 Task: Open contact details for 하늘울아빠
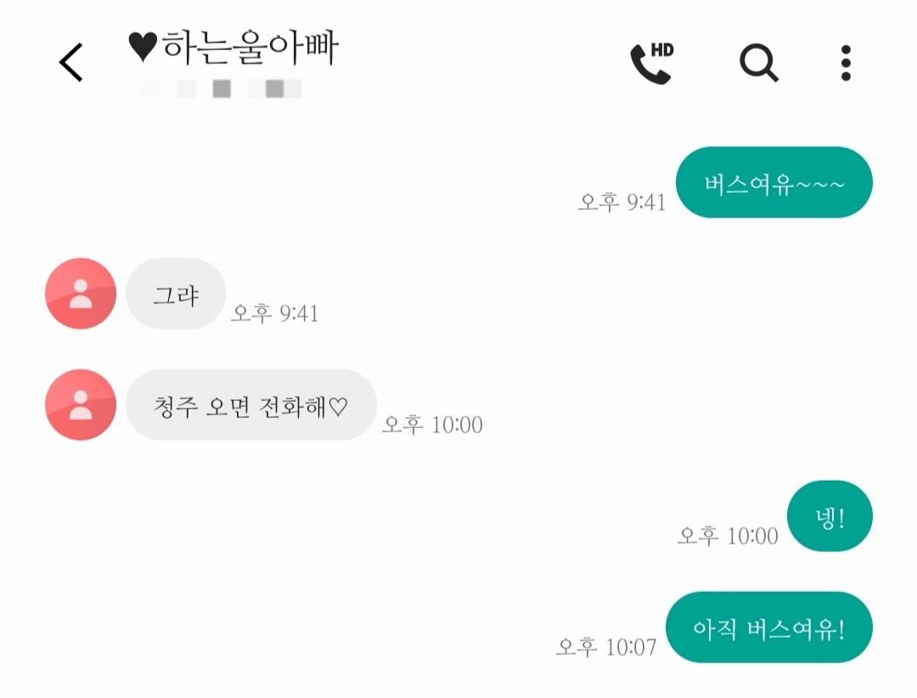[x=233, y=48]
